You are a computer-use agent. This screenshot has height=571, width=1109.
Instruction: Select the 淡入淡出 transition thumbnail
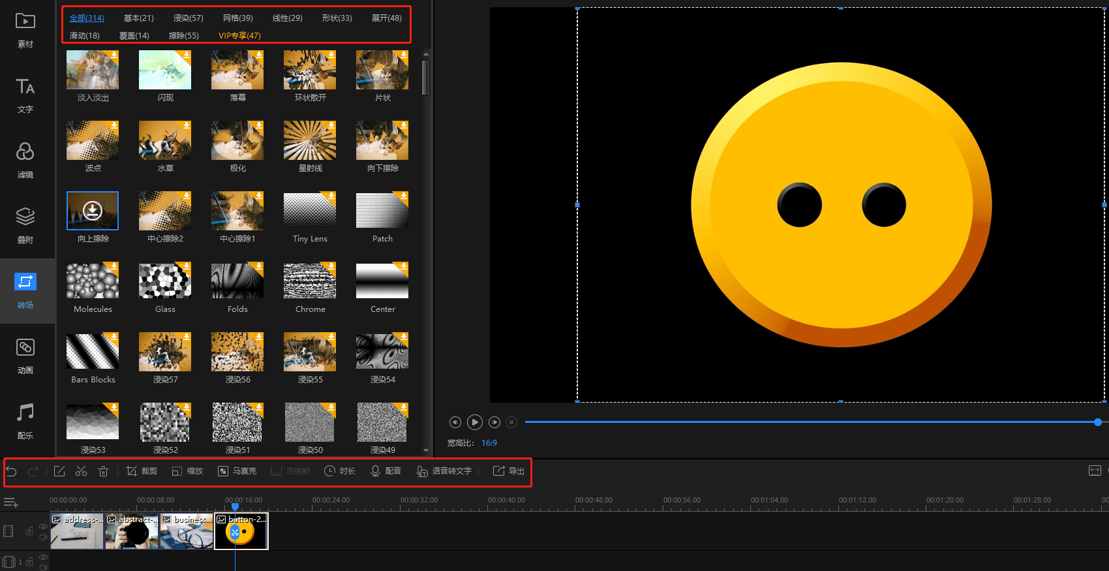pos(93,70)
